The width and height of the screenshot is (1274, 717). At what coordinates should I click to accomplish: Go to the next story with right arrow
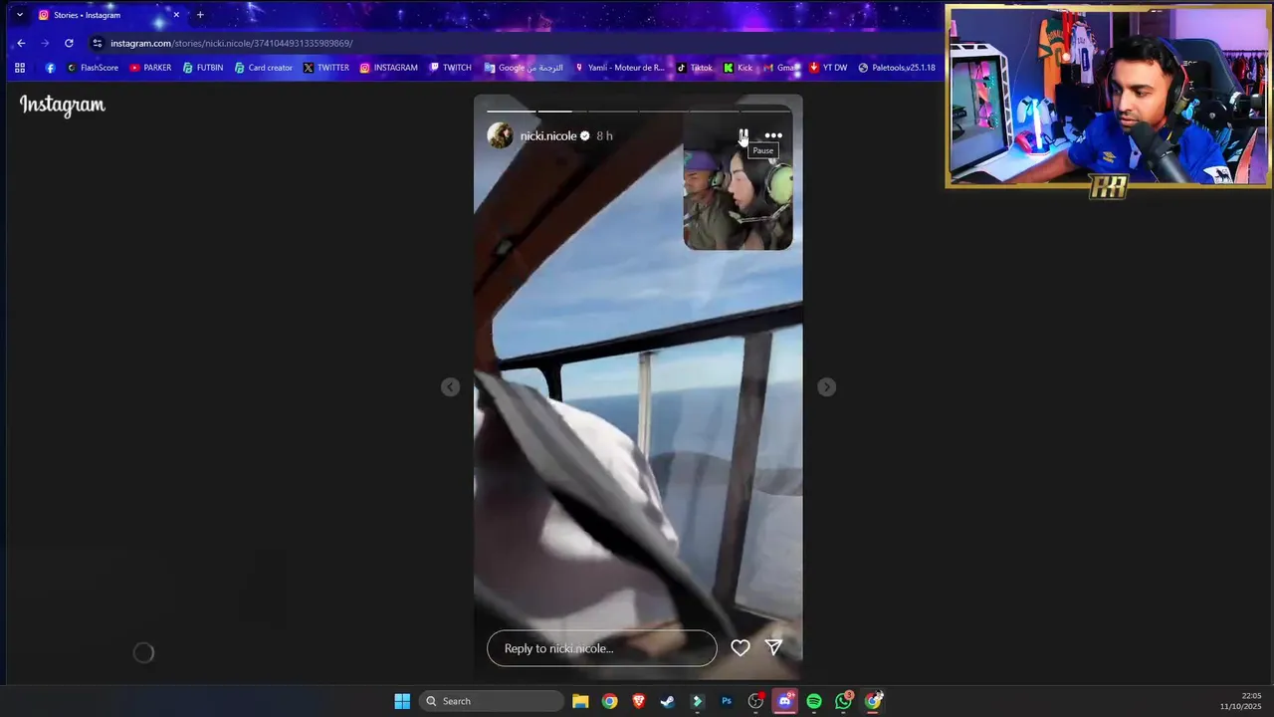[x=826, y=387]
